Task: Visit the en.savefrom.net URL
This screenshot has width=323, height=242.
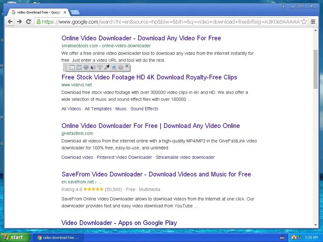Action: pos(81,182)
